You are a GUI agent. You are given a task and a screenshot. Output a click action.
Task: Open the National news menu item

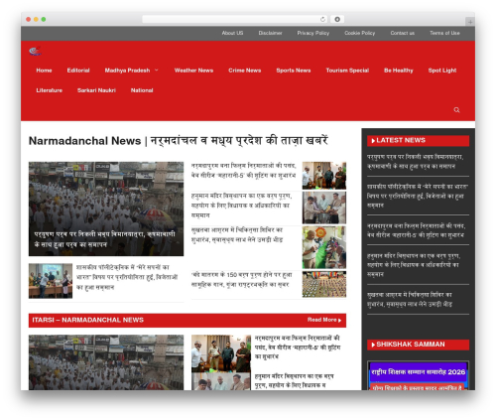142,90
